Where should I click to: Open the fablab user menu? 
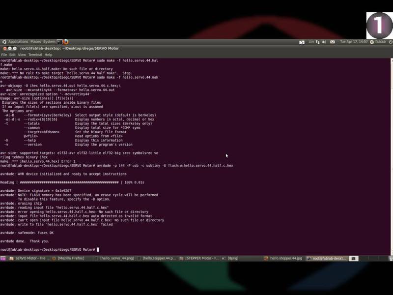(378, 42)
